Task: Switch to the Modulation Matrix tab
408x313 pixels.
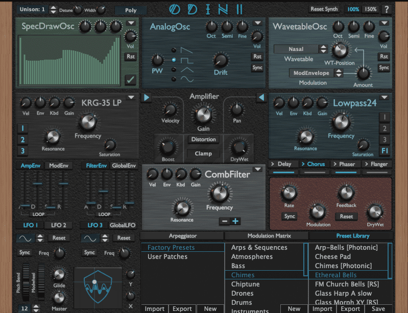Action: (x=269, y=236)
